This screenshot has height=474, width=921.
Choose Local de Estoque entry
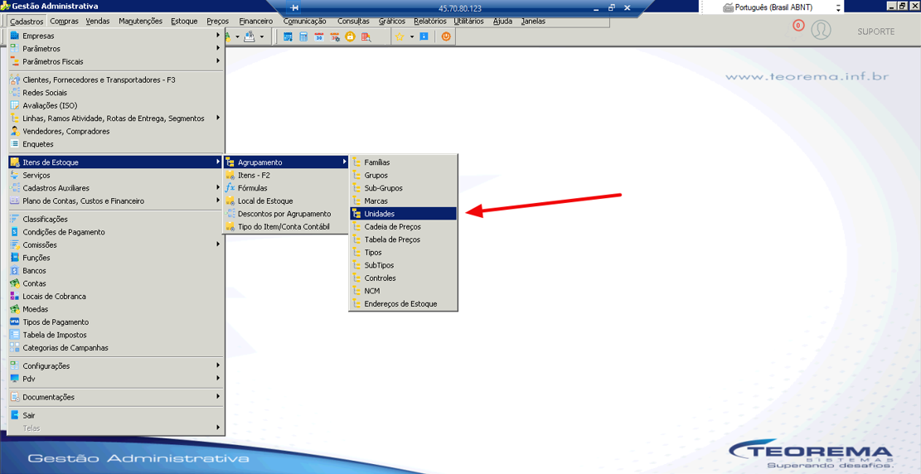click(x=286, y=201)
